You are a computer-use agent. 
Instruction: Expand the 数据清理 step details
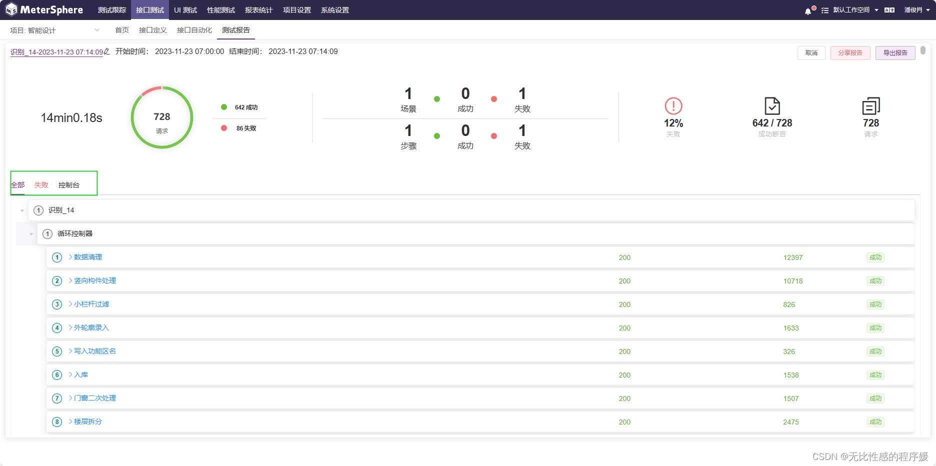tap(70, 257)
